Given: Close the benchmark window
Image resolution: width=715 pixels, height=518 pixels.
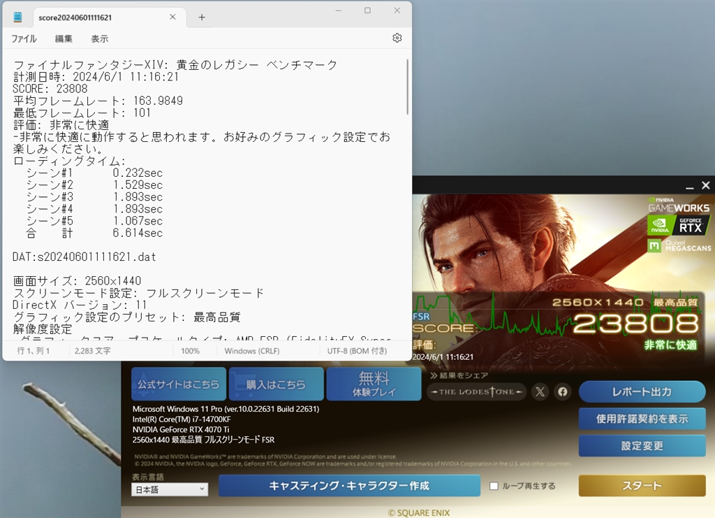Looking at the screenshot, I should [x=705, y=185].
